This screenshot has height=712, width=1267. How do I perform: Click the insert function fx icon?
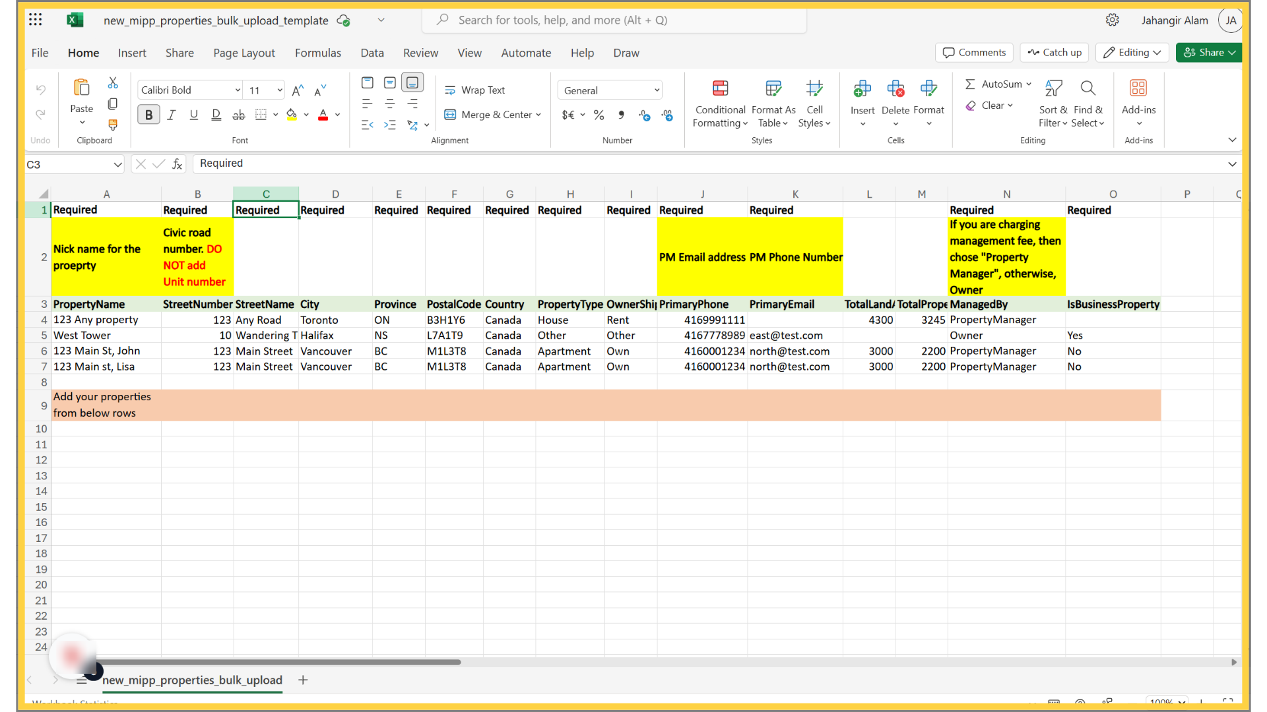[x=177, y=164]
